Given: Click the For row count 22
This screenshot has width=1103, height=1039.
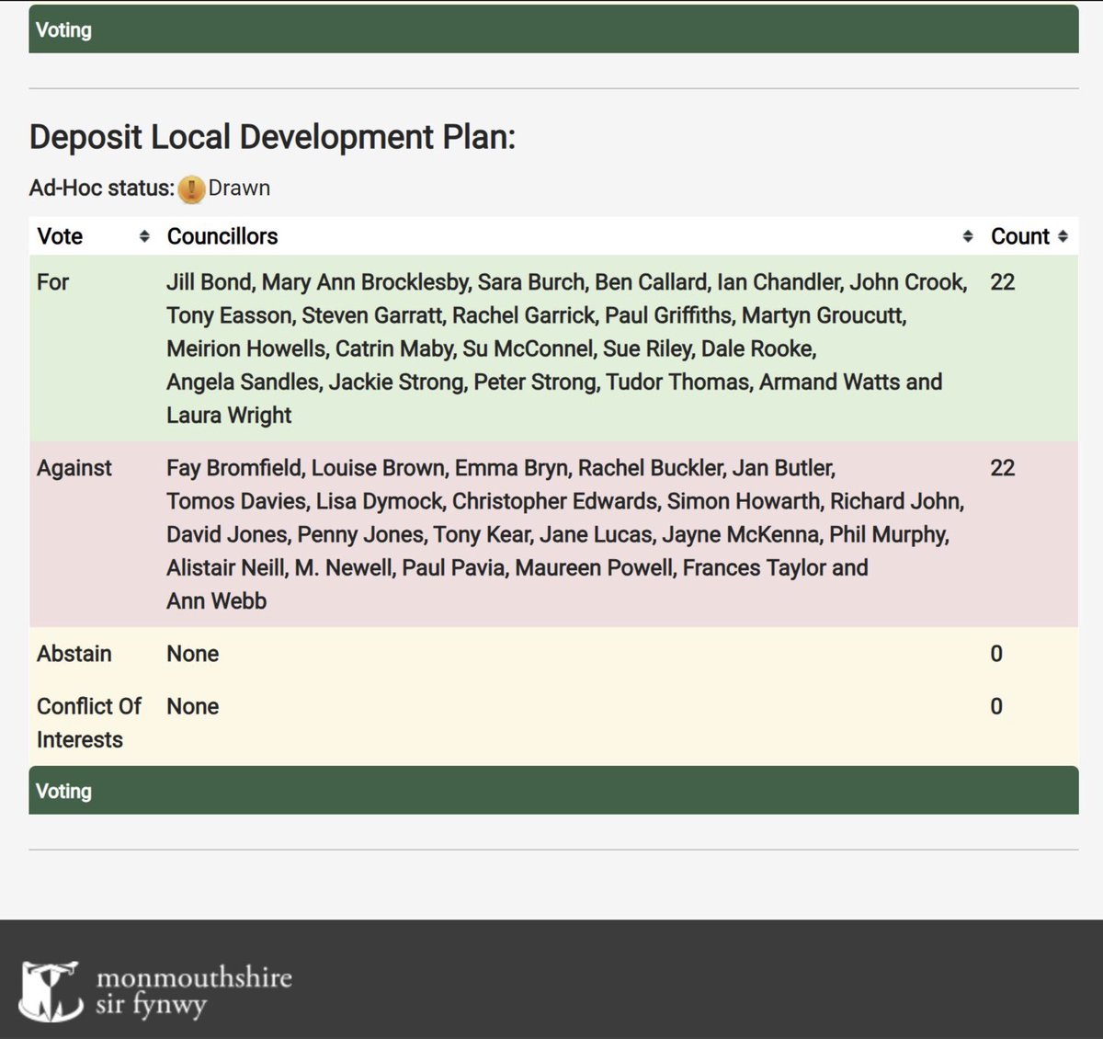Looking at the screenshot, I should pos(1003,282).
